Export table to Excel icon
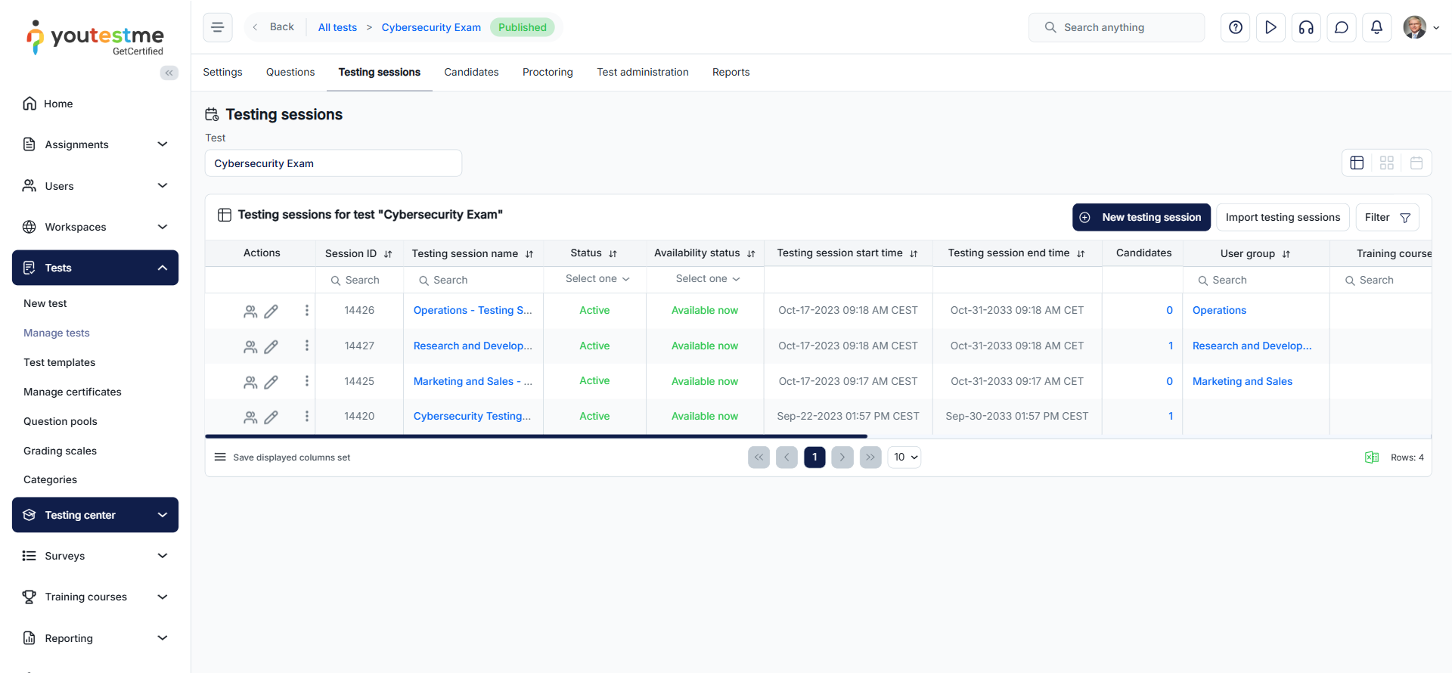1452x673 pixels. (x=1371, y=457)
